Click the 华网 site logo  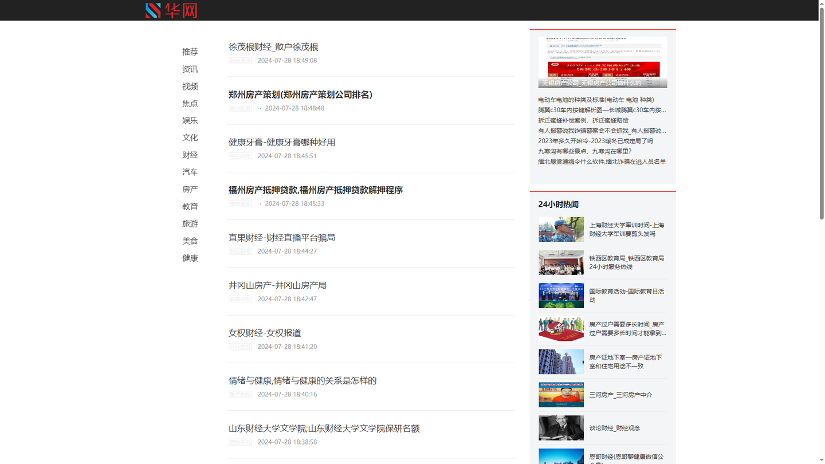point(171,10)
